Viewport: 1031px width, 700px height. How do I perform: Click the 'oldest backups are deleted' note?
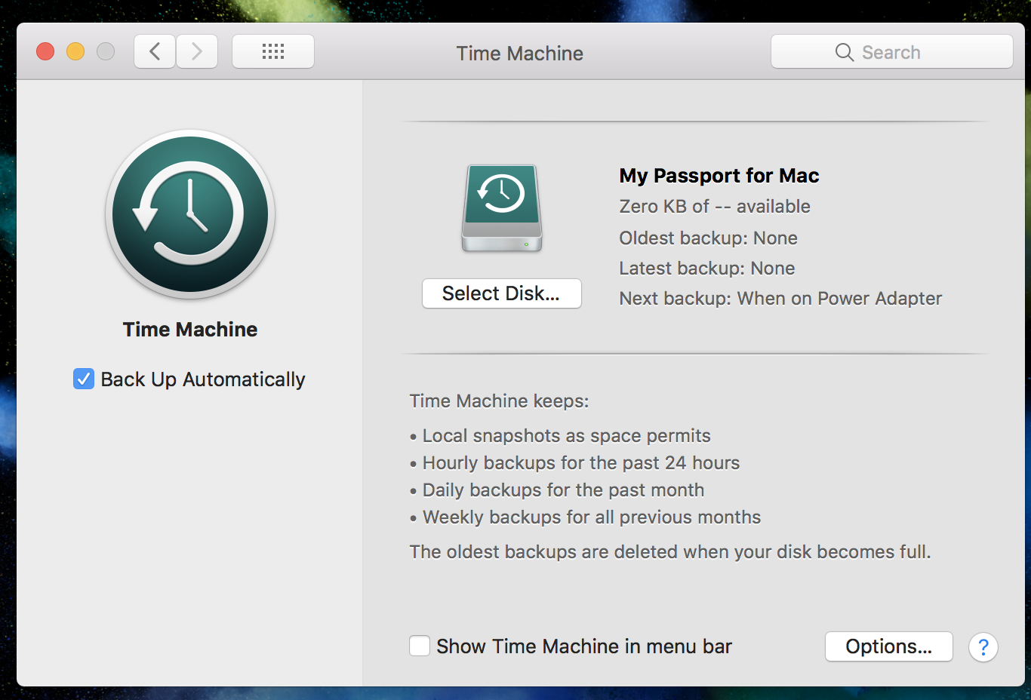[x=670, y=552]
